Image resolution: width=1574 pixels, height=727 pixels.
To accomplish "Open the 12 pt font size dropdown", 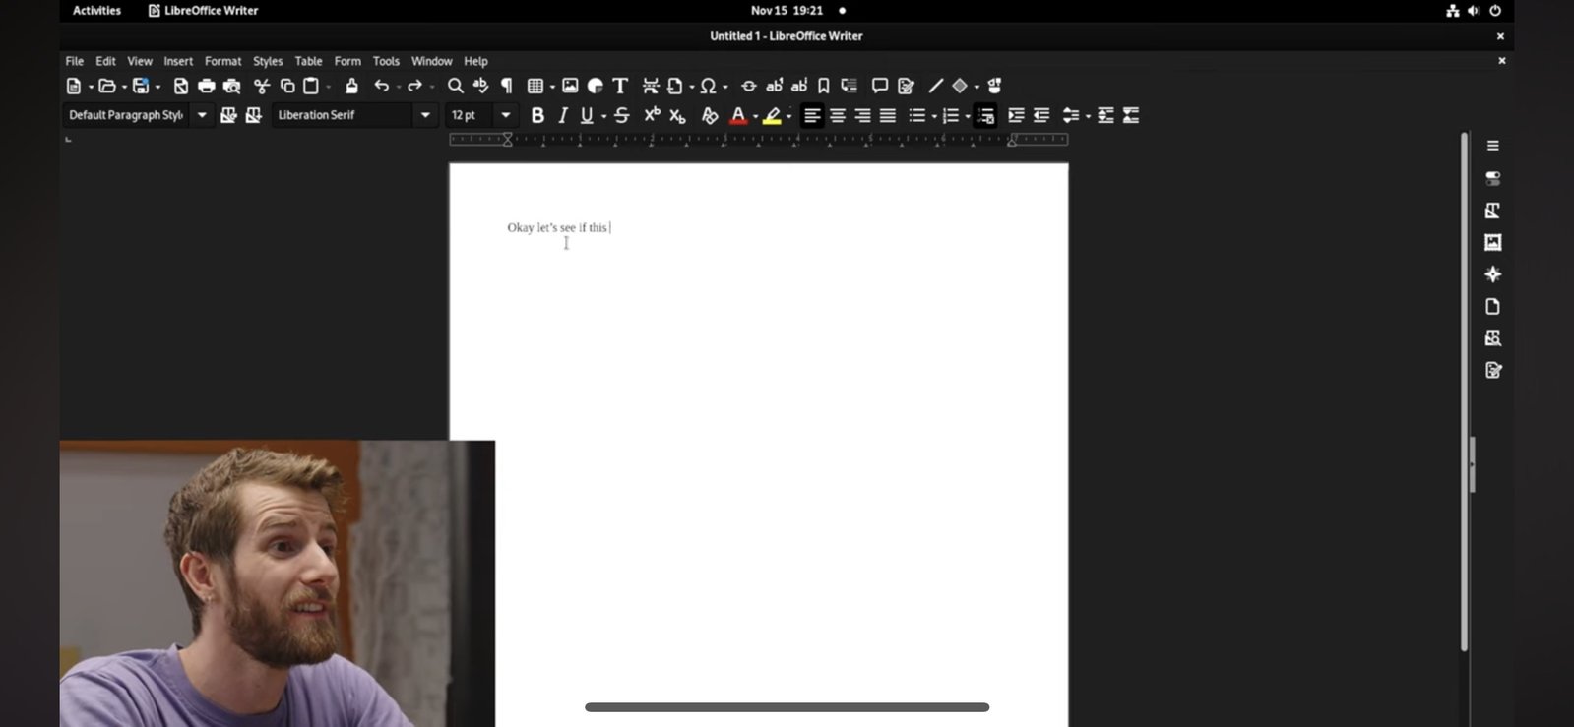I will point(506,116).
